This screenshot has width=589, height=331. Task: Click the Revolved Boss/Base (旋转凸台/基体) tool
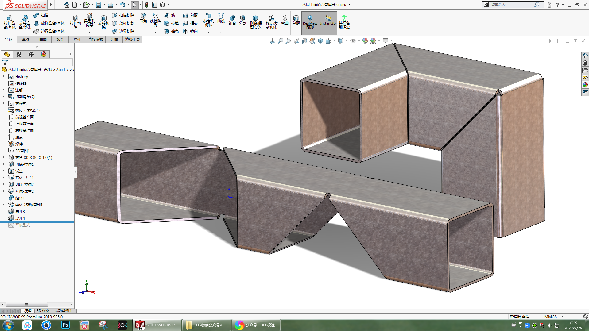[25, 22]
